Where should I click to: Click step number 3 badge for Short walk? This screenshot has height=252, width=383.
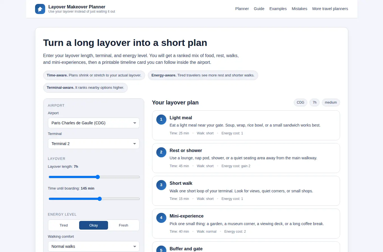[x=161, y=185]
